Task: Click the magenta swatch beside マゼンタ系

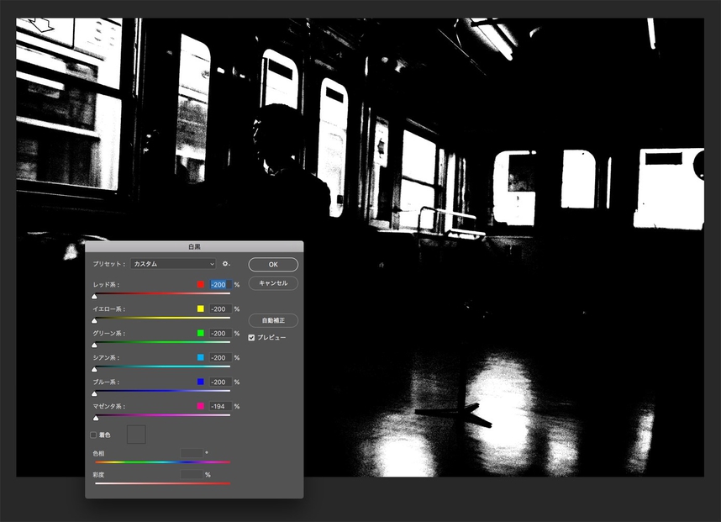Action: 201,407
